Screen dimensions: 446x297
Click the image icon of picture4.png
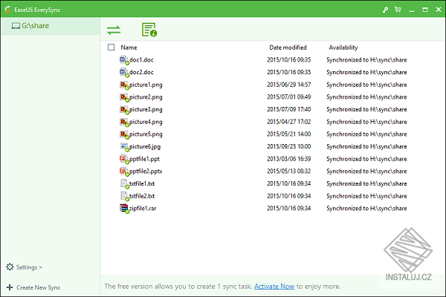tap(124, 123)
